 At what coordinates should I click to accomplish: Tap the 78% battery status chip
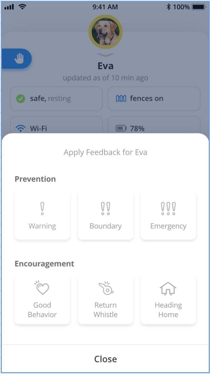pos(154,126)
